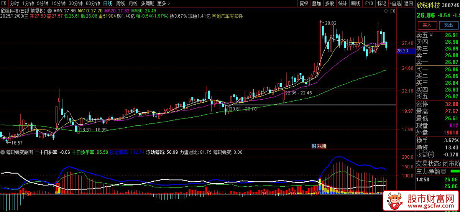The width and height of the screenshot is (460, 212).
Task: Click the 最低 value 26.61
Action: (452, 118)
